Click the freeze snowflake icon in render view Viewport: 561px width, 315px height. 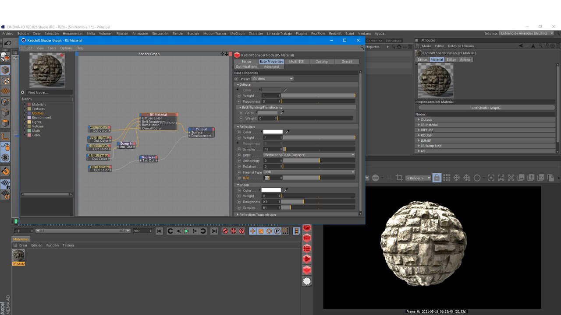coord(457,178)
